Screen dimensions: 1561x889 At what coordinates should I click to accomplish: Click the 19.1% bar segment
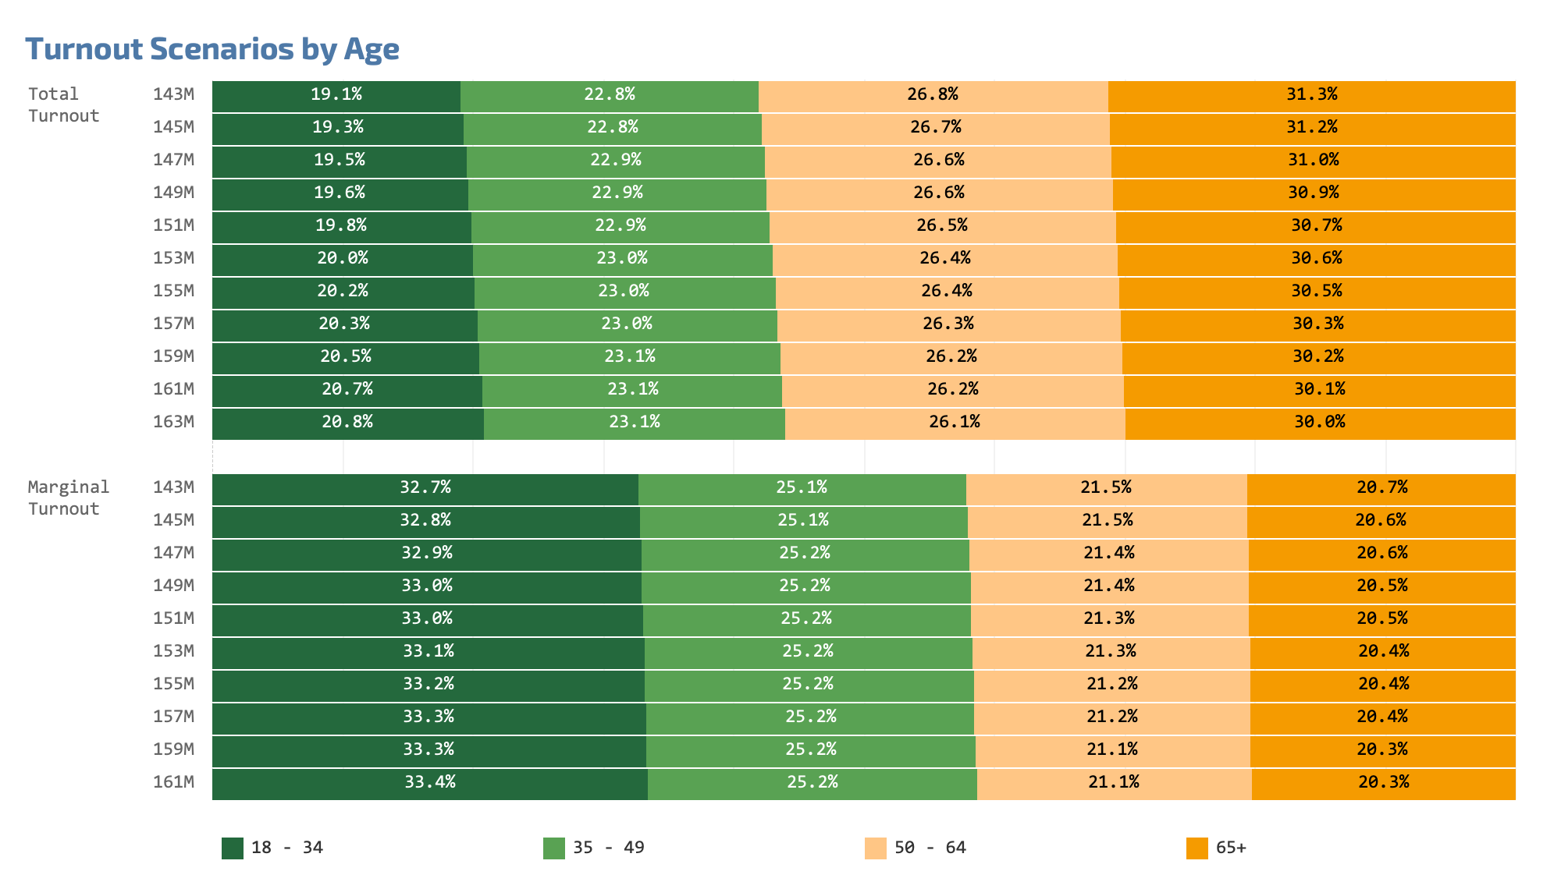tap(336, 95)
